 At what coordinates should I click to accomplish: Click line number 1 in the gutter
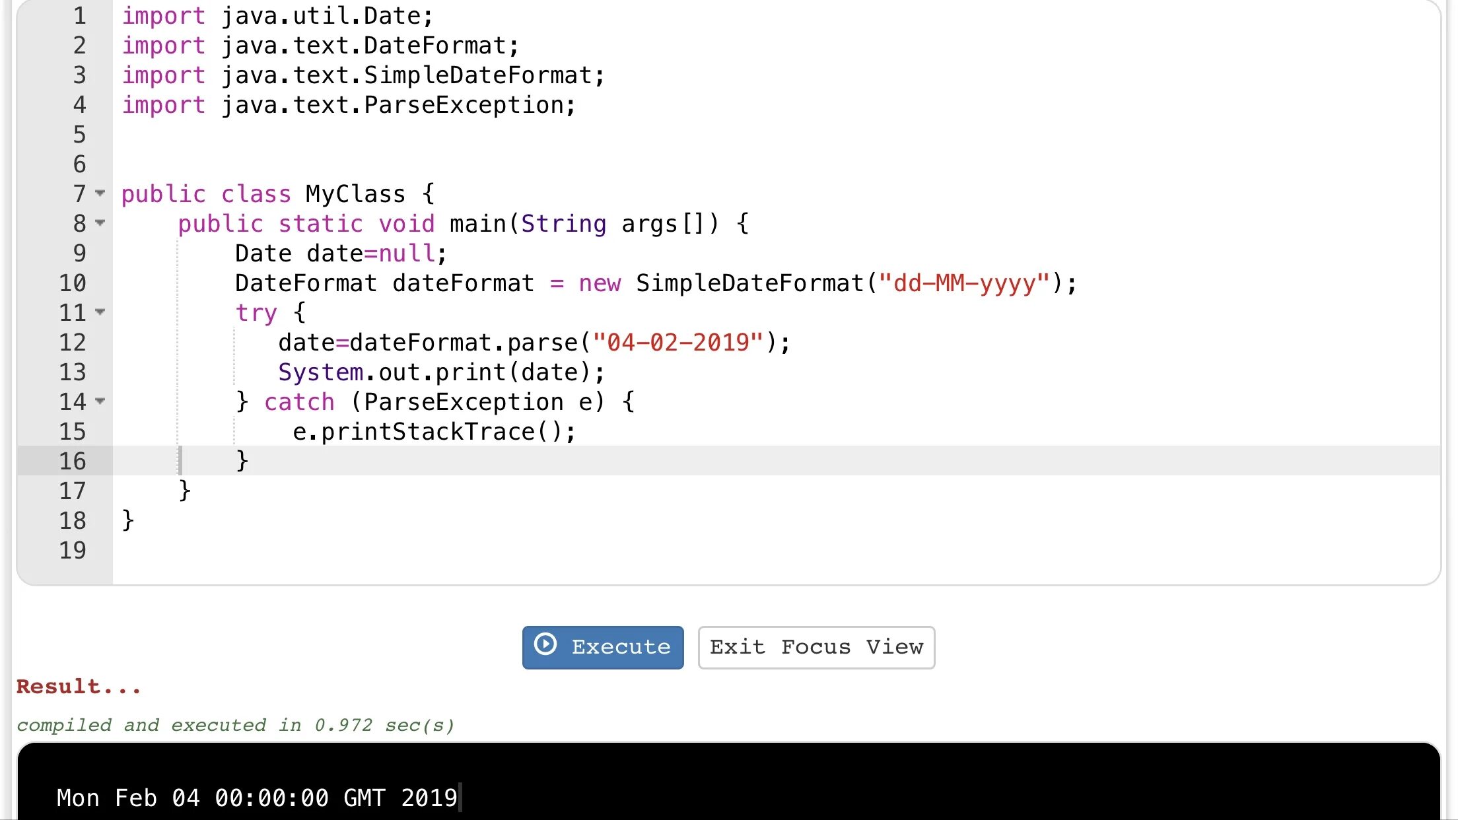click(79, 16)
